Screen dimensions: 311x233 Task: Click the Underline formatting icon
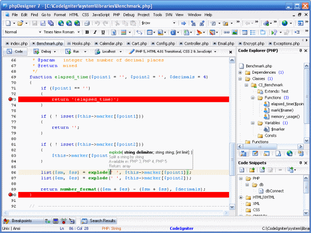[x=103, y=32]
